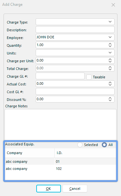The image size is (121, 196).
Task: Click the Charge GL # input field
Action: (x=60, y=76)
